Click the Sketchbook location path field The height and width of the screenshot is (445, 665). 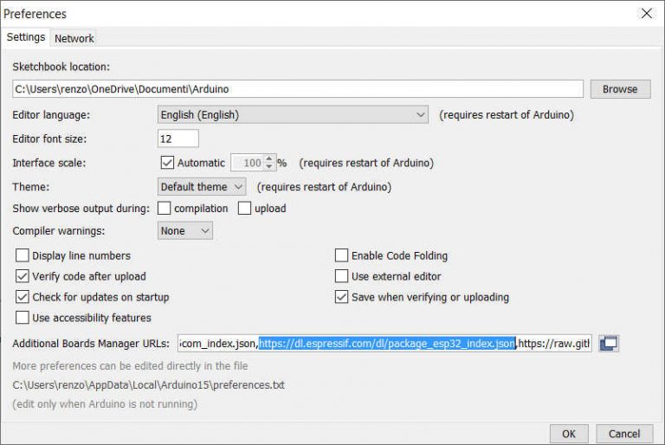point(298,89)
